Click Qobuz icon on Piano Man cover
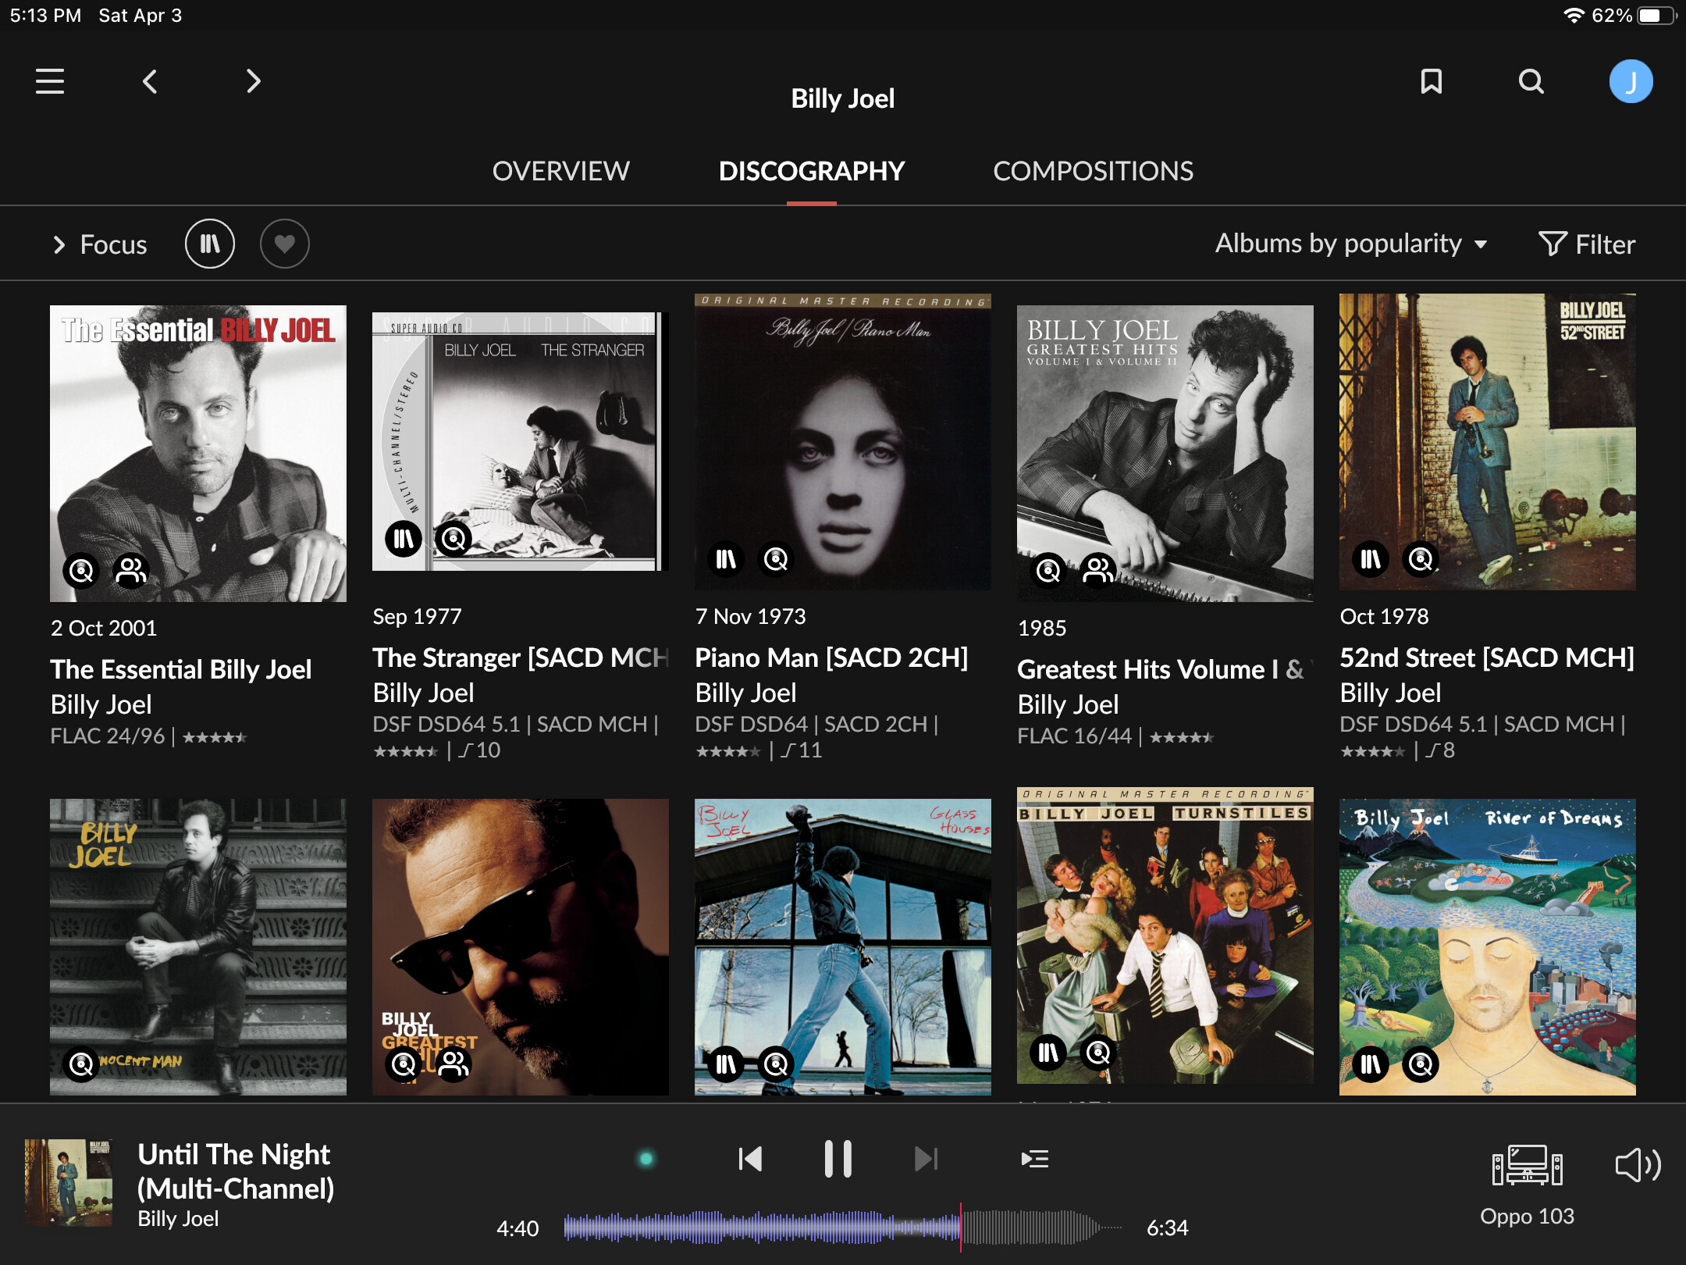This screenshot has width=1686, height=1265. point(776,559)
